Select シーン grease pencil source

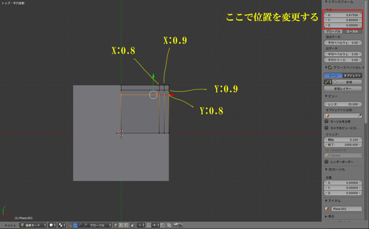coord(333,75)
